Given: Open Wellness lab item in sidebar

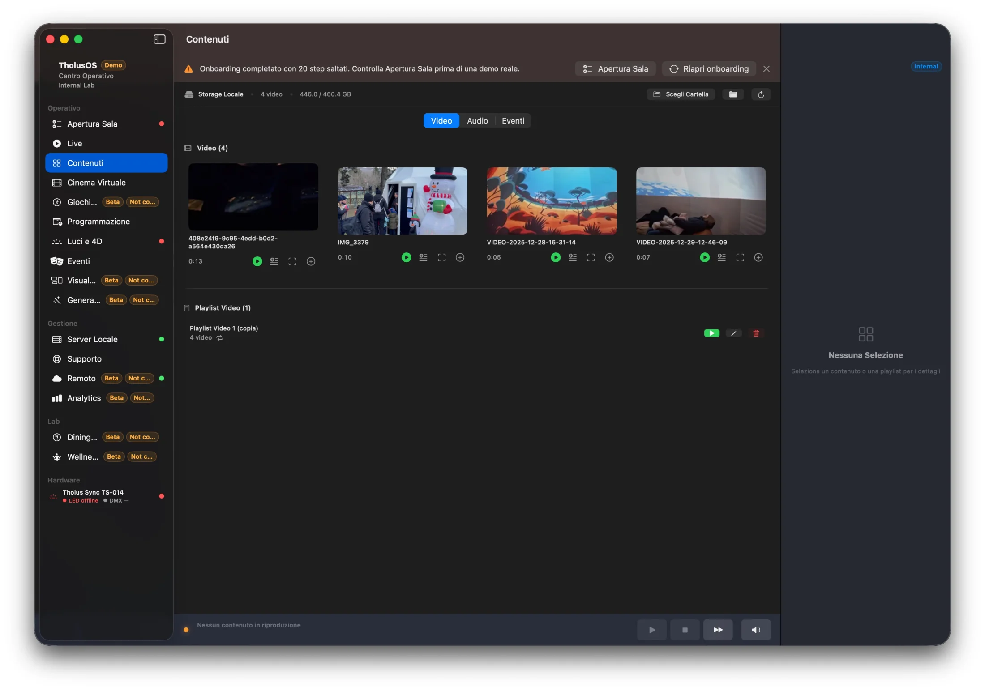Looking at the screenshot, I should [106, 457].
